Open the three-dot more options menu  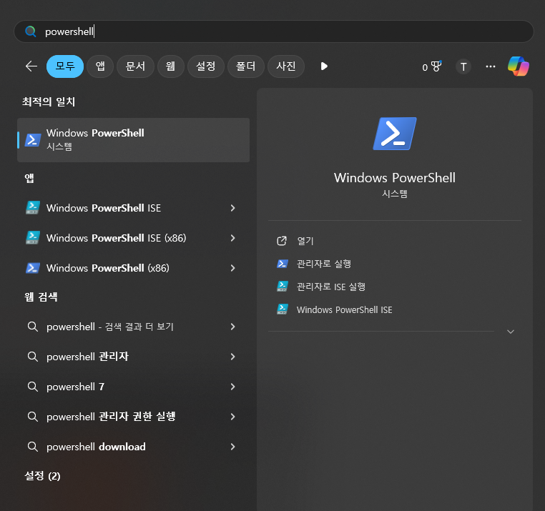pyautogui.click(x=491, y=66)
